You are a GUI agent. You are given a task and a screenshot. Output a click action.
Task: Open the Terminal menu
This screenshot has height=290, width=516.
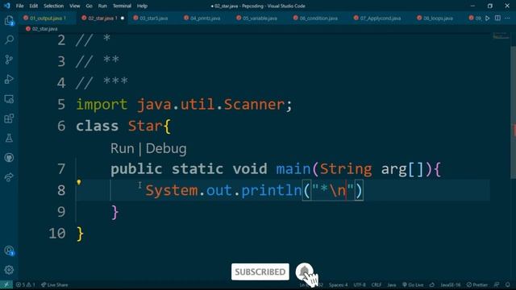point(122,6)
